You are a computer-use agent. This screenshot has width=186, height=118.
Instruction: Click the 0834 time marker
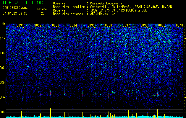click(73, 25)
